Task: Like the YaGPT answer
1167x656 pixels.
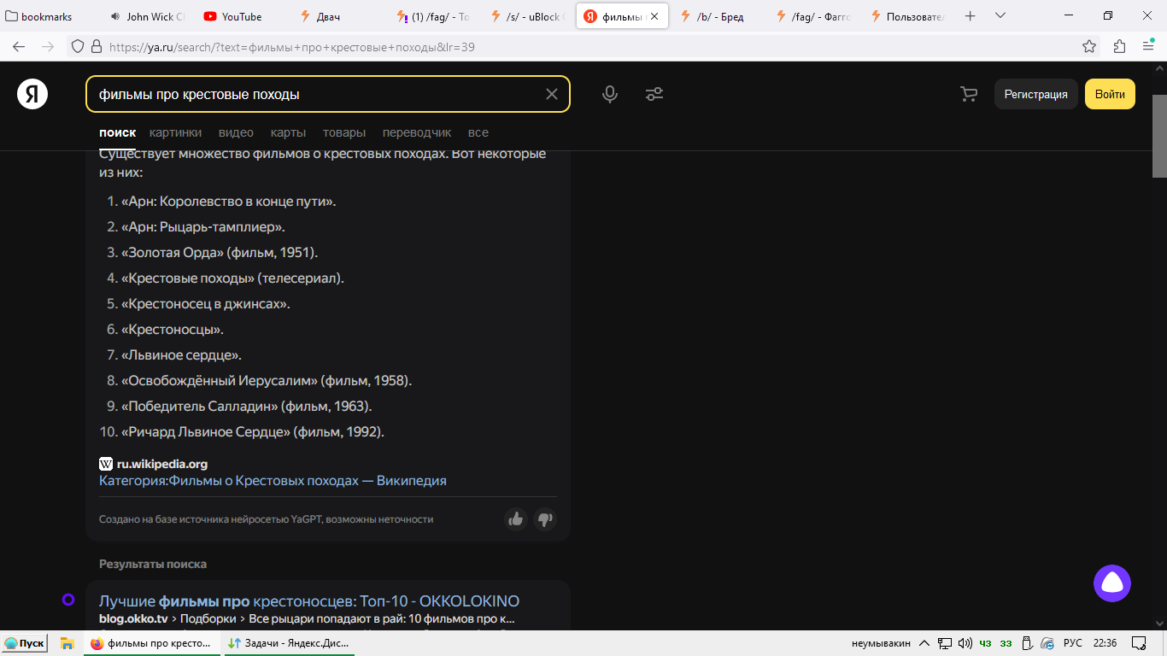Action: click(516, 519)
